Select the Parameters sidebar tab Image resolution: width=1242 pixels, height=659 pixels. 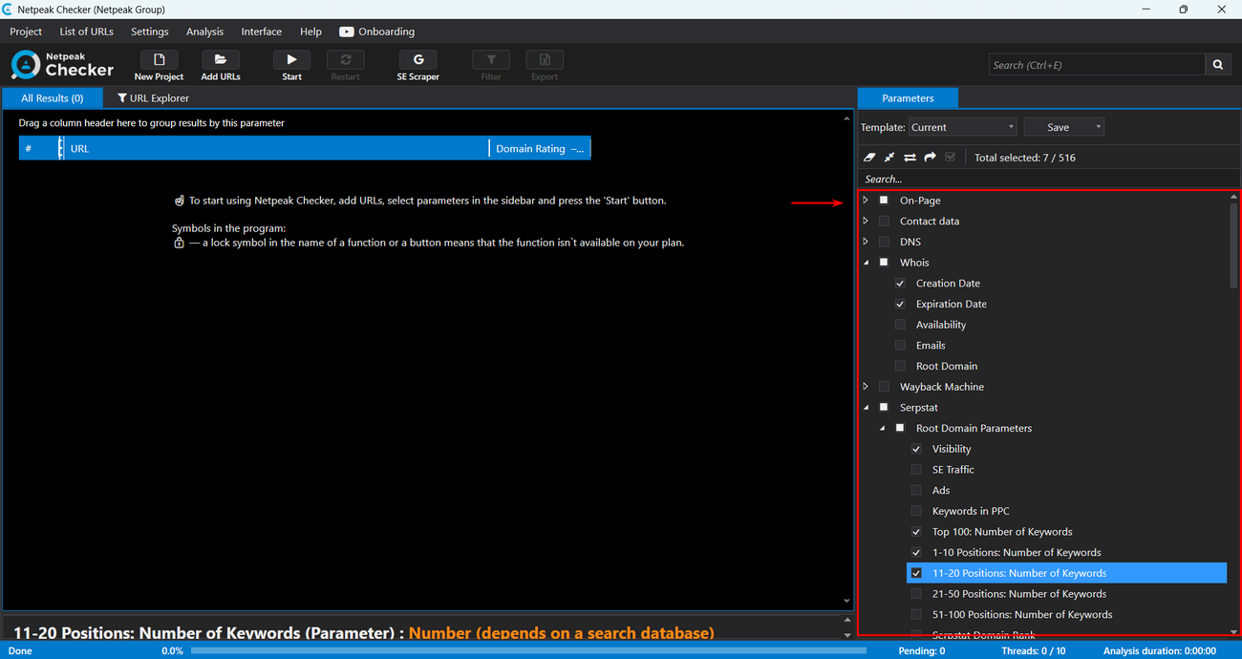click(908, 97)
